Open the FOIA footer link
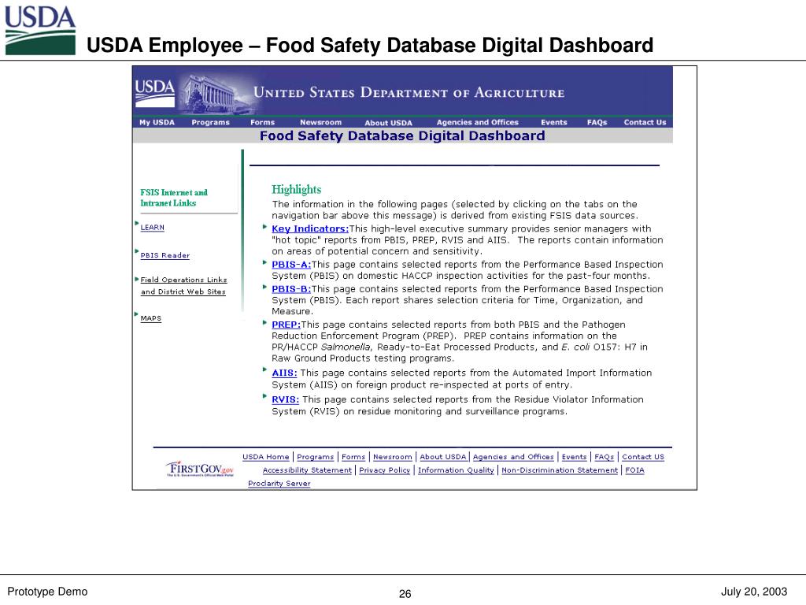This screenshot has height=605, width=806. coord(634,470)
